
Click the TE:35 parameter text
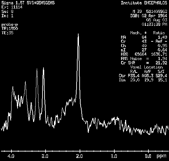click(7, 33)
